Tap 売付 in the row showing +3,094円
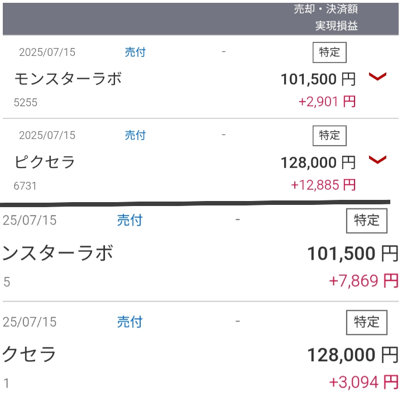Image resolution: width=402 pixels, height=402 pixels. [130, 322]
